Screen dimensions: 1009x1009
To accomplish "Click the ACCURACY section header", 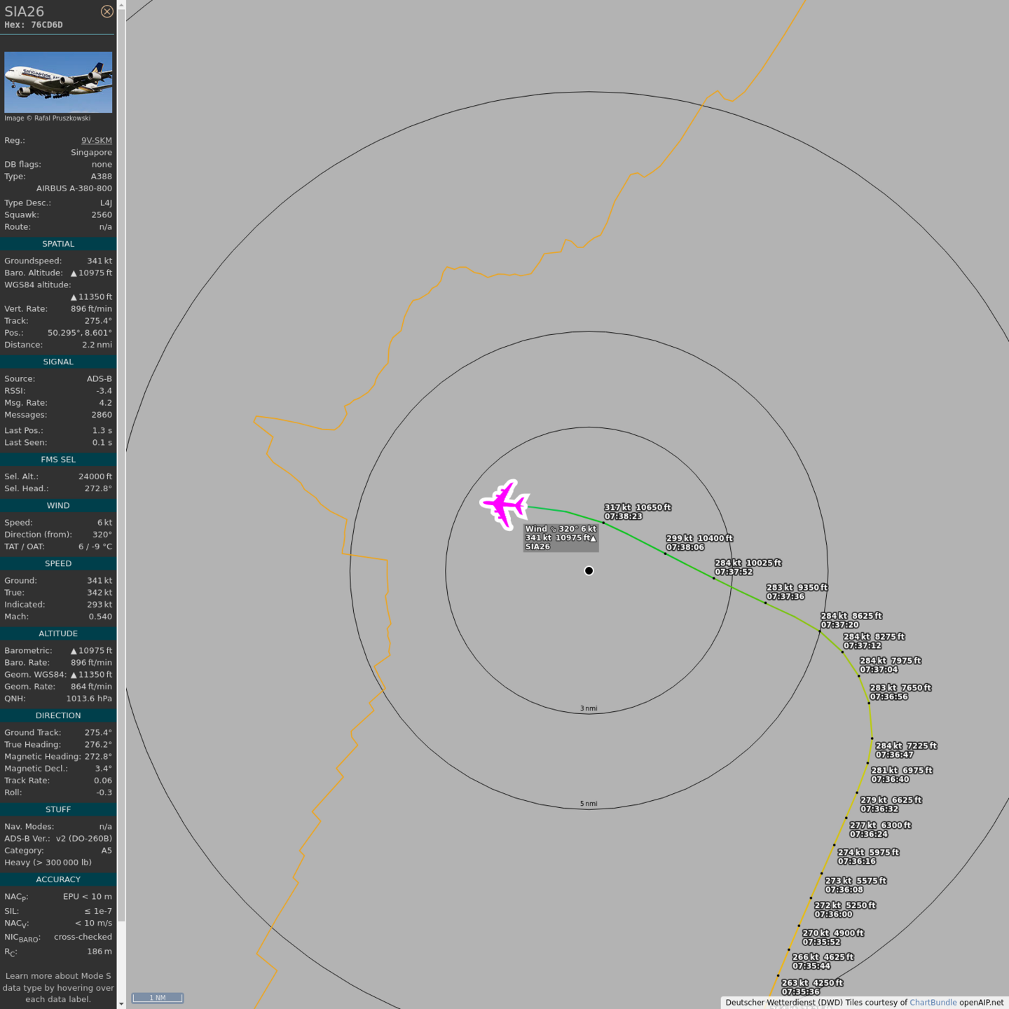I will pos(58,879).
